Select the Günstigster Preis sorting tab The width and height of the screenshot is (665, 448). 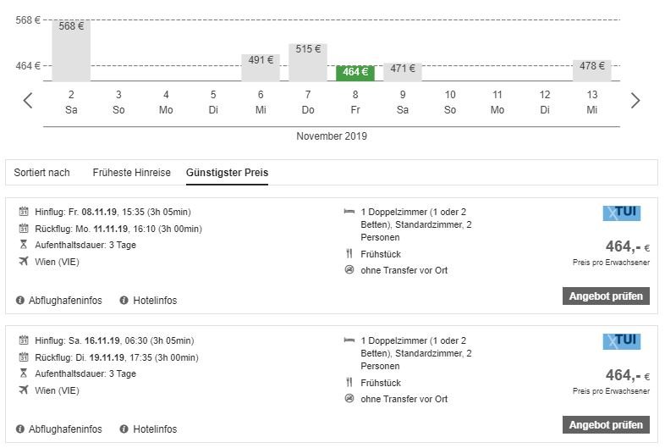coord(227,173)
